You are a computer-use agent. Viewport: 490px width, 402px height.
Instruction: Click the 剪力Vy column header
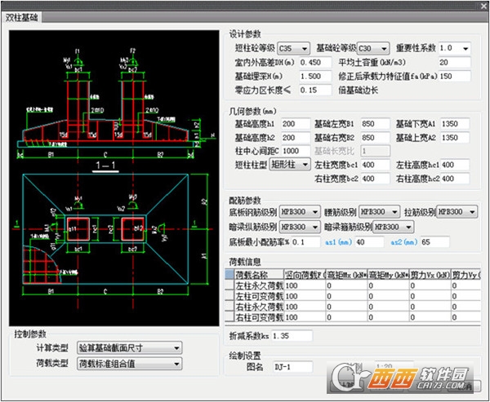click(x=466, y=275)
